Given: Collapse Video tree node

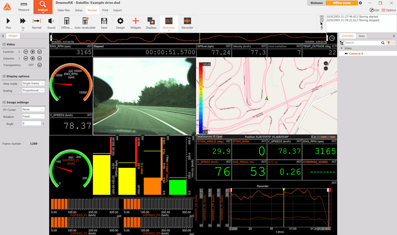Looking at the screenshot, I should [x=342, y=48].
